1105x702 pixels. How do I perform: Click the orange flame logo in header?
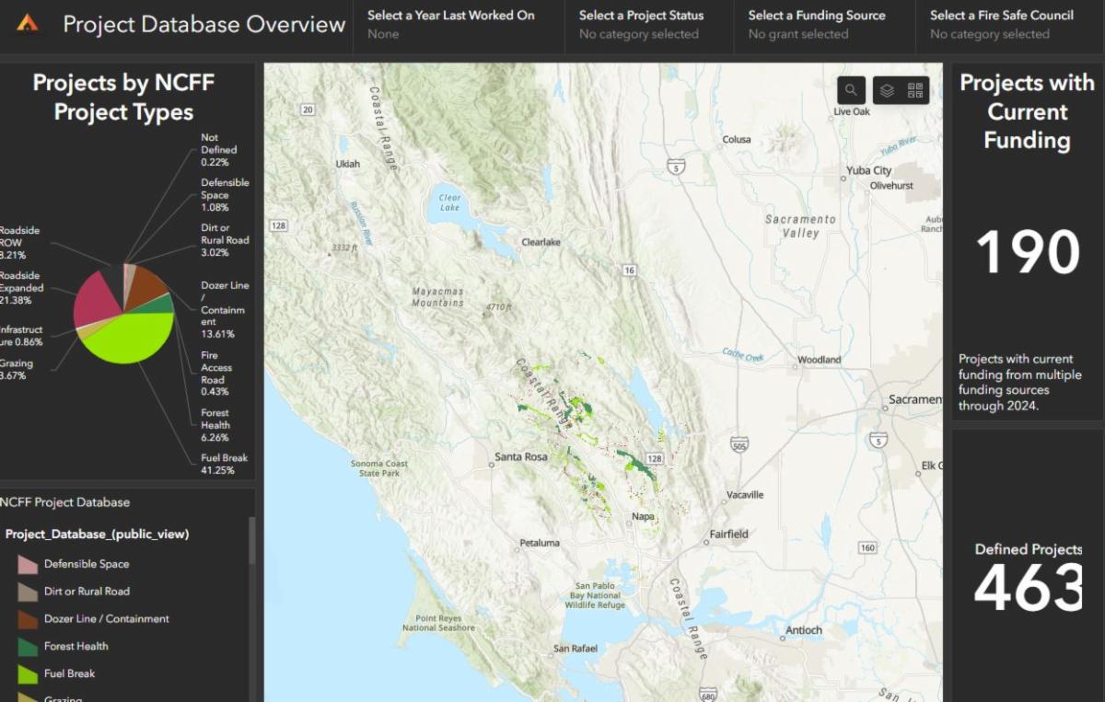coord(29,23)
